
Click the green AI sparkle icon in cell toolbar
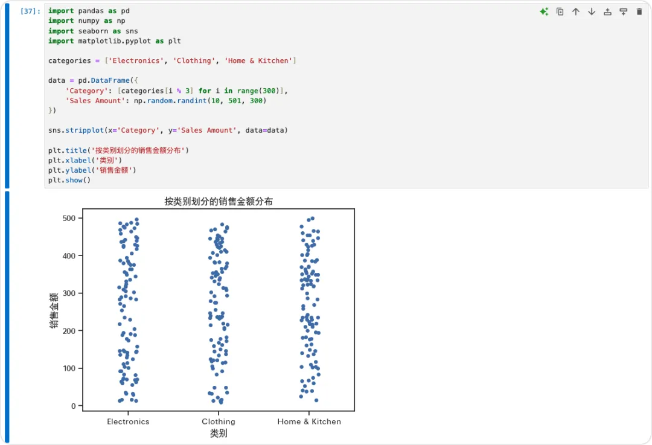pyautogui.click(x=544, y=11)
